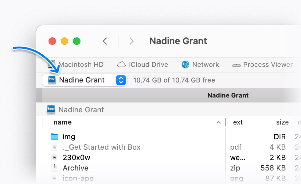Select the icon-app png file icon
Screen dimensions: 301x184
point(54,178)
